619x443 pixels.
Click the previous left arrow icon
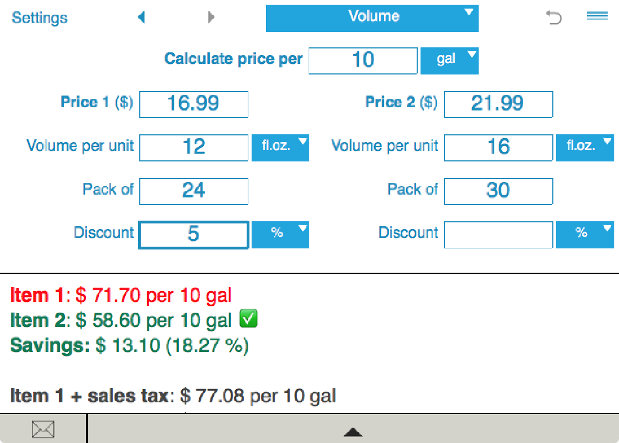pyautogui.click(x=141, y=17)
